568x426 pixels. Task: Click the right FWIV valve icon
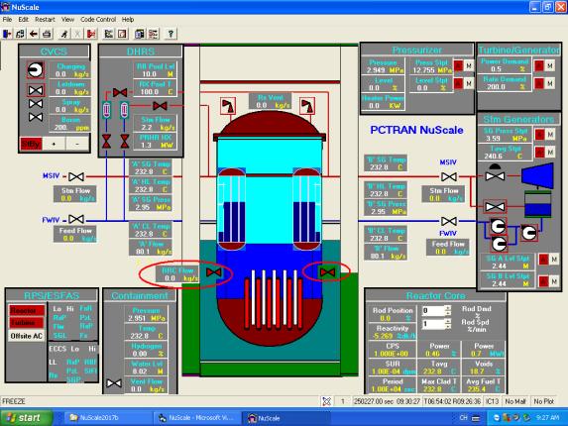point(449,221)
